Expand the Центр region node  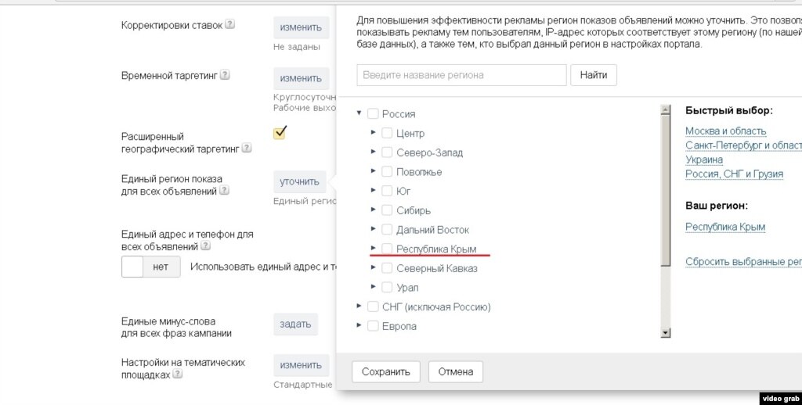373,133
